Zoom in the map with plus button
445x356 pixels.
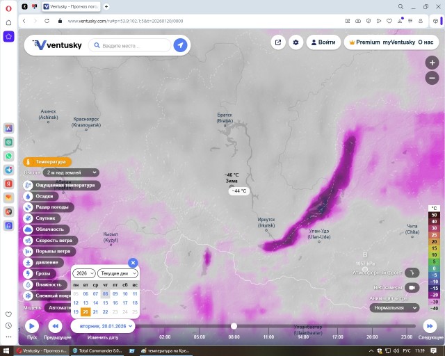click(x=432, y=63)
